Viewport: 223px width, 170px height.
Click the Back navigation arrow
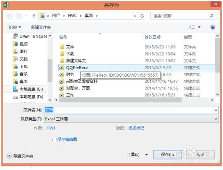click(9, 16)
